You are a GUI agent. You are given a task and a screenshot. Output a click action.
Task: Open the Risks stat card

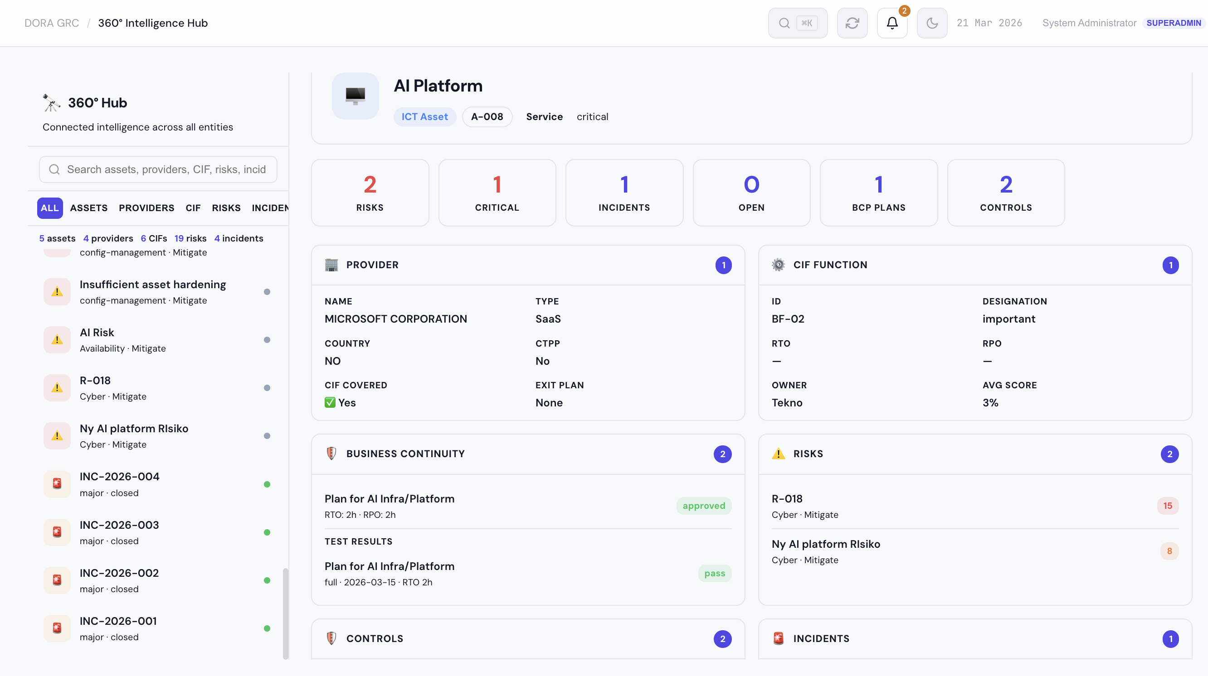coord(370,193)
